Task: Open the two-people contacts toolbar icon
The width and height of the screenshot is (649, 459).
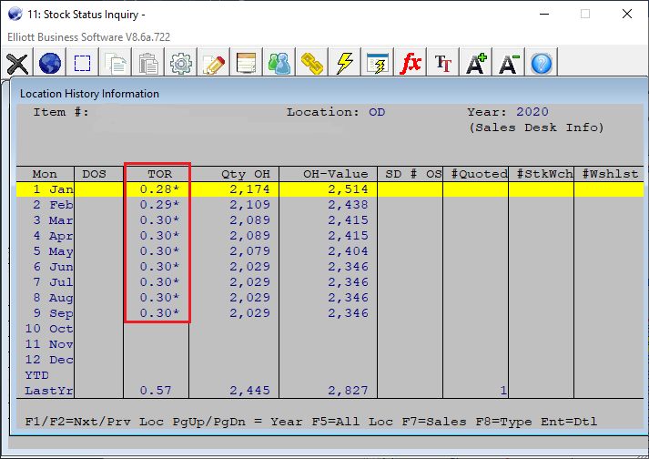Action: [x=279, y=63]
